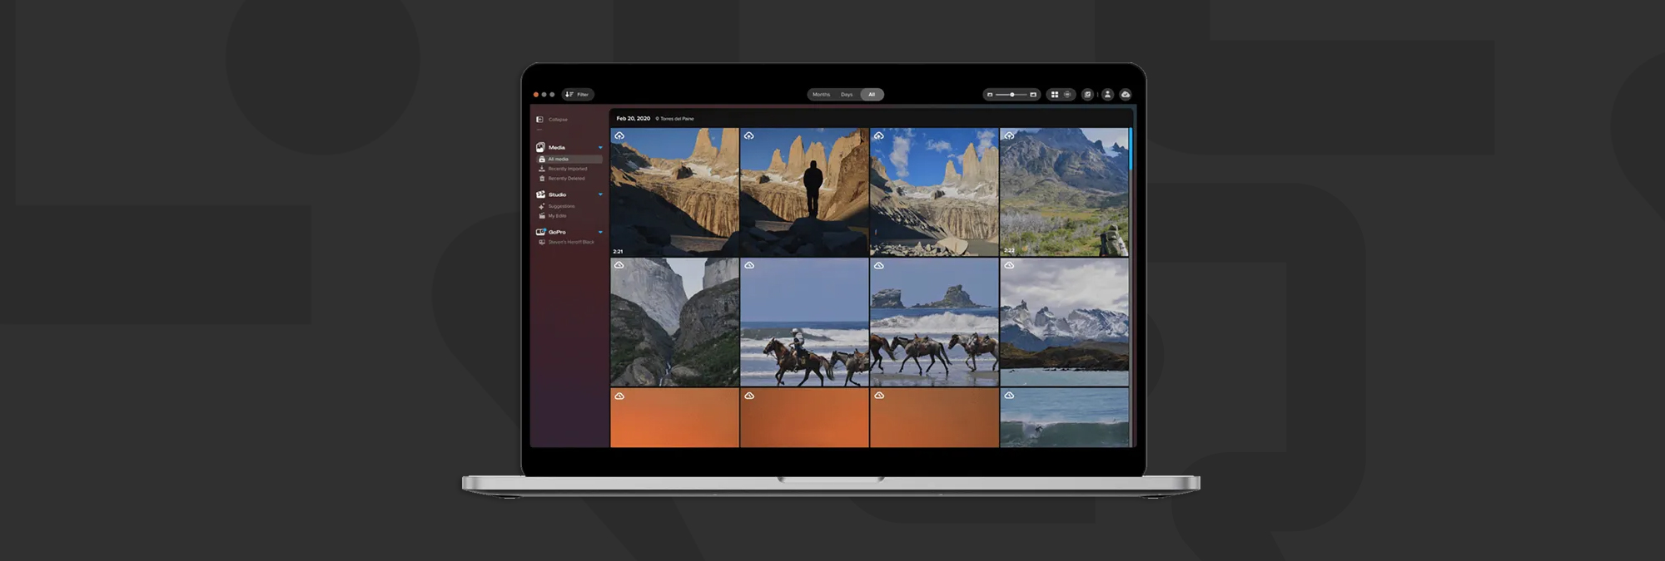
Task: Collapse the Studio section arrow
Action: [x=600, y=194]
